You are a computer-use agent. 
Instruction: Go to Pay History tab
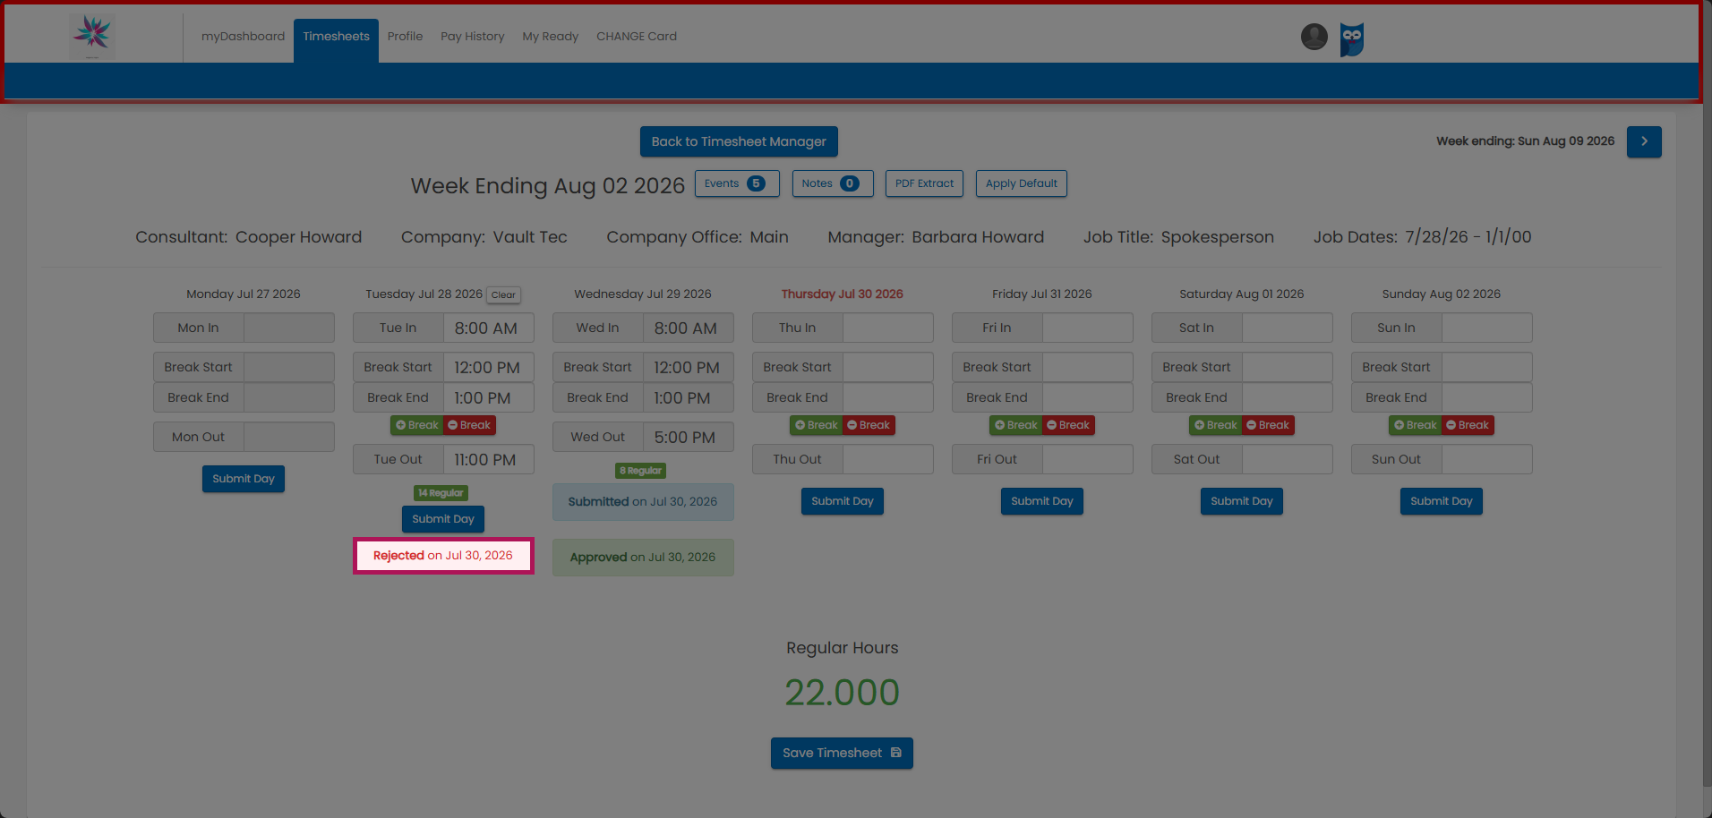coord(472,37)
